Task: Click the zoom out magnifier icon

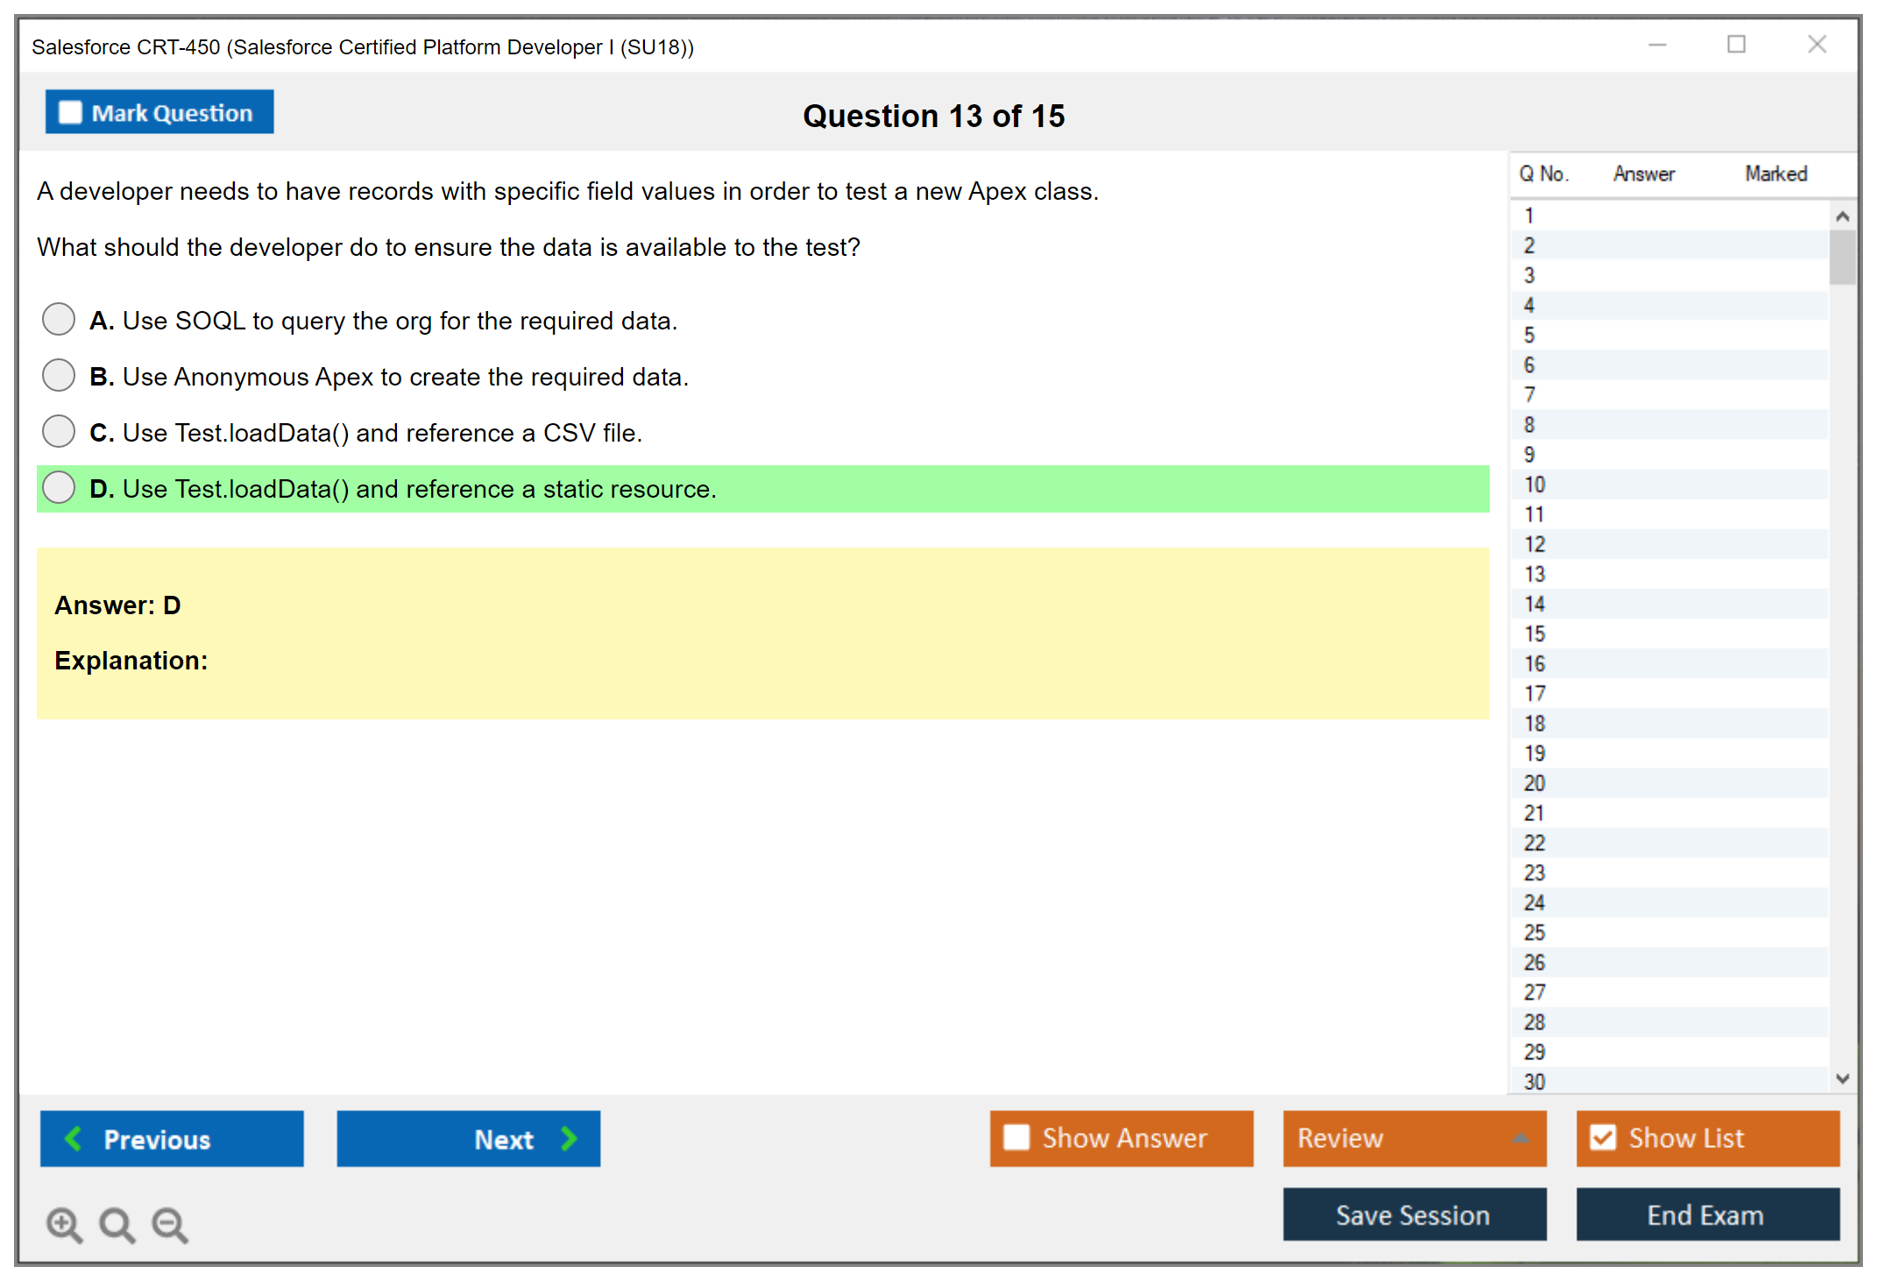Action: [170, 1224]
